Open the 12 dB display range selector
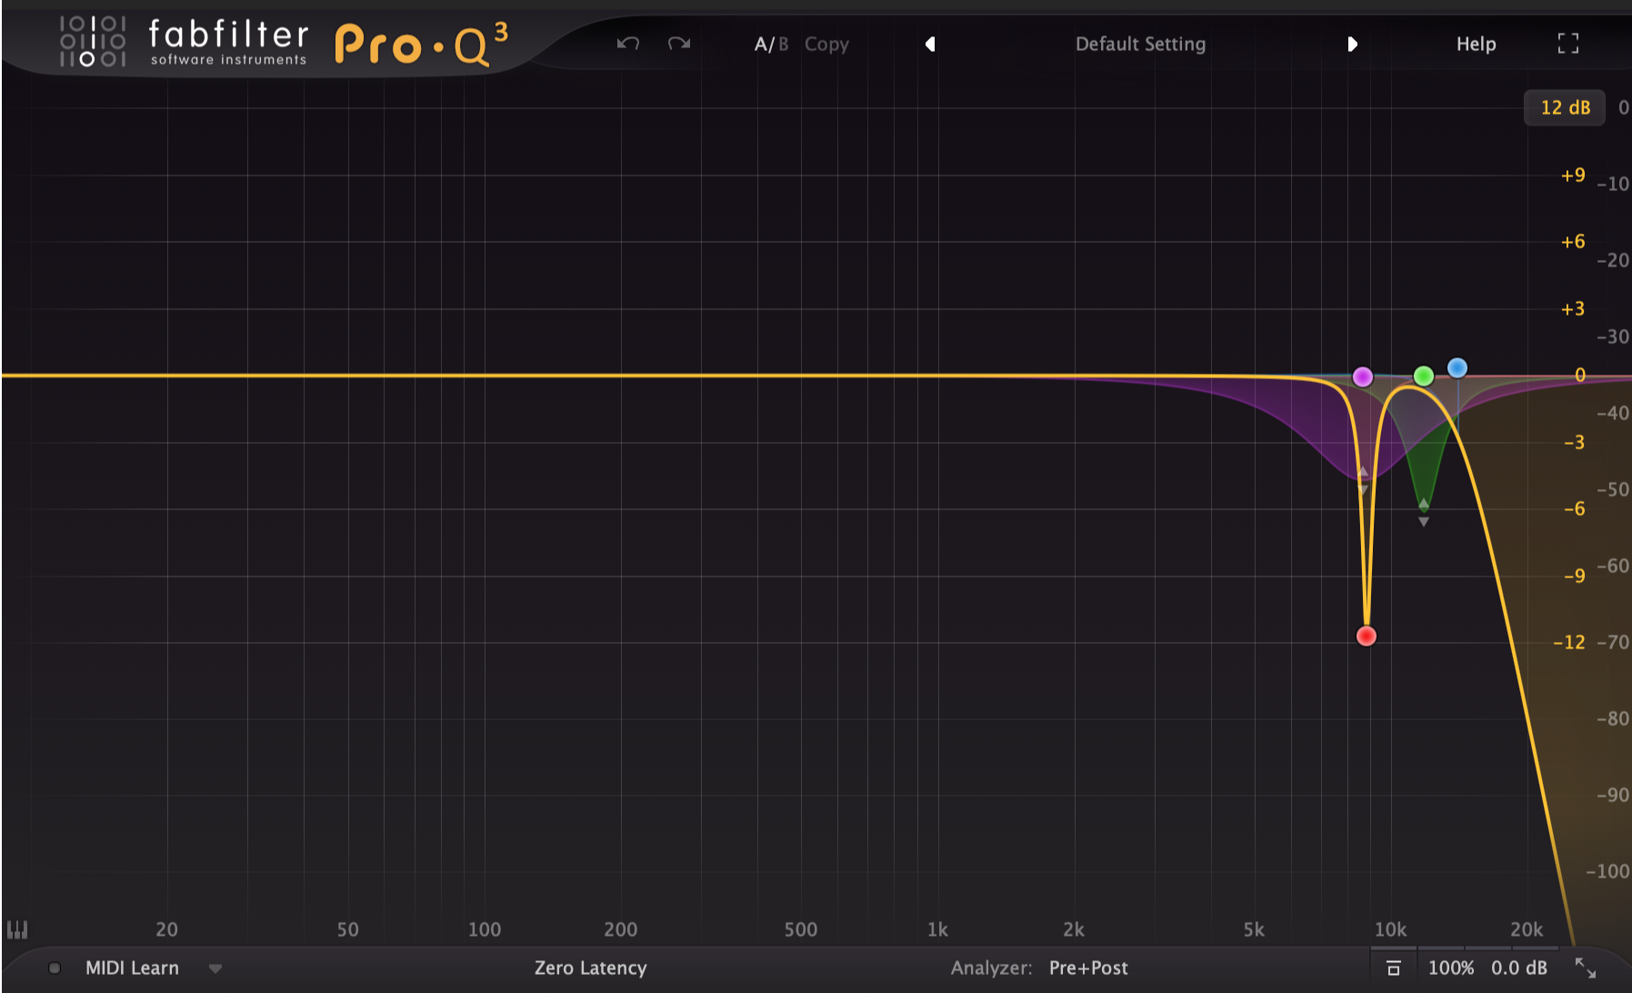The image size is (1632, 993). coord(1565,107)
